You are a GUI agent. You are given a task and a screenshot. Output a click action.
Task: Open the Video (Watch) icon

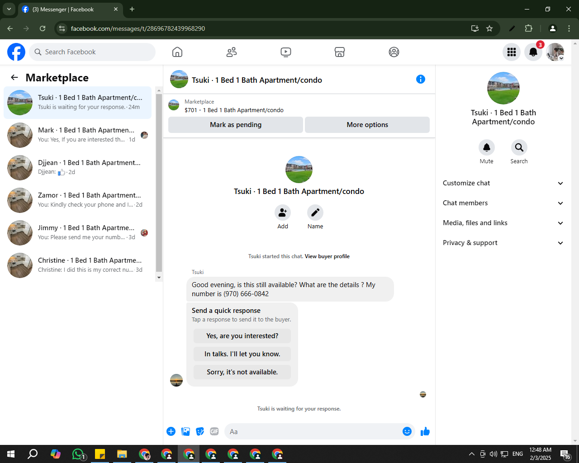[x=286, y=52]
